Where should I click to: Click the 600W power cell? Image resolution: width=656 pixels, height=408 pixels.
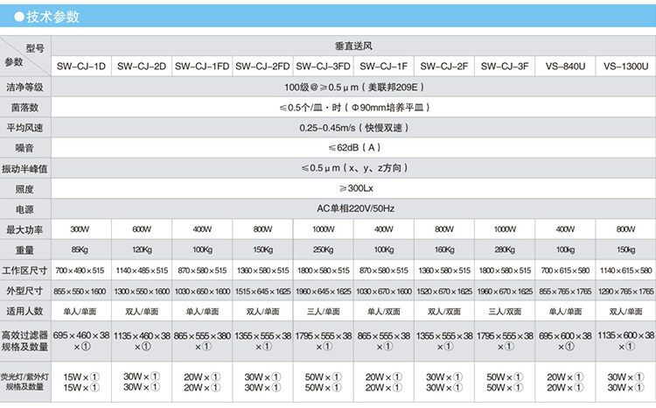(x=142, y=229)
